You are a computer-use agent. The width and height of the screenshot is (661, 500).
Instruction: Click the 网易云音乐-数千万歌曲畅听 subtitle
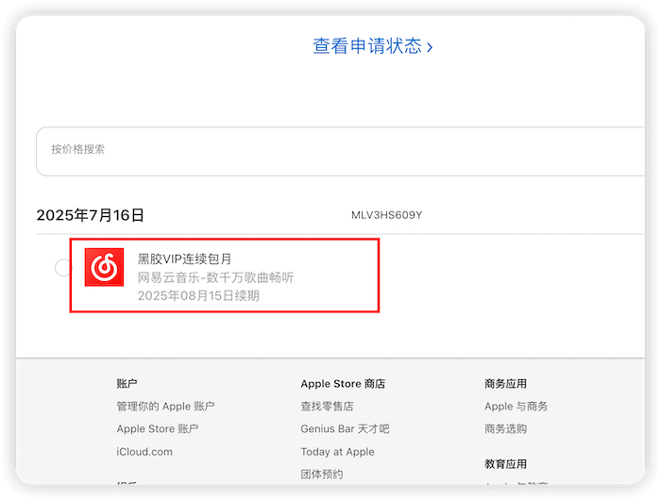click(x=215, y=277)
